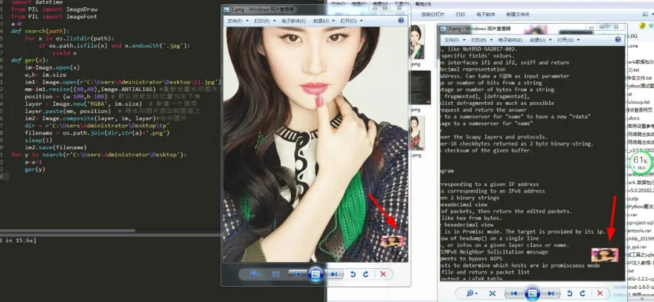Maximize the 1.png photo viewer window
The height and width of the screenshot is (302, 654).
[385, 7]
